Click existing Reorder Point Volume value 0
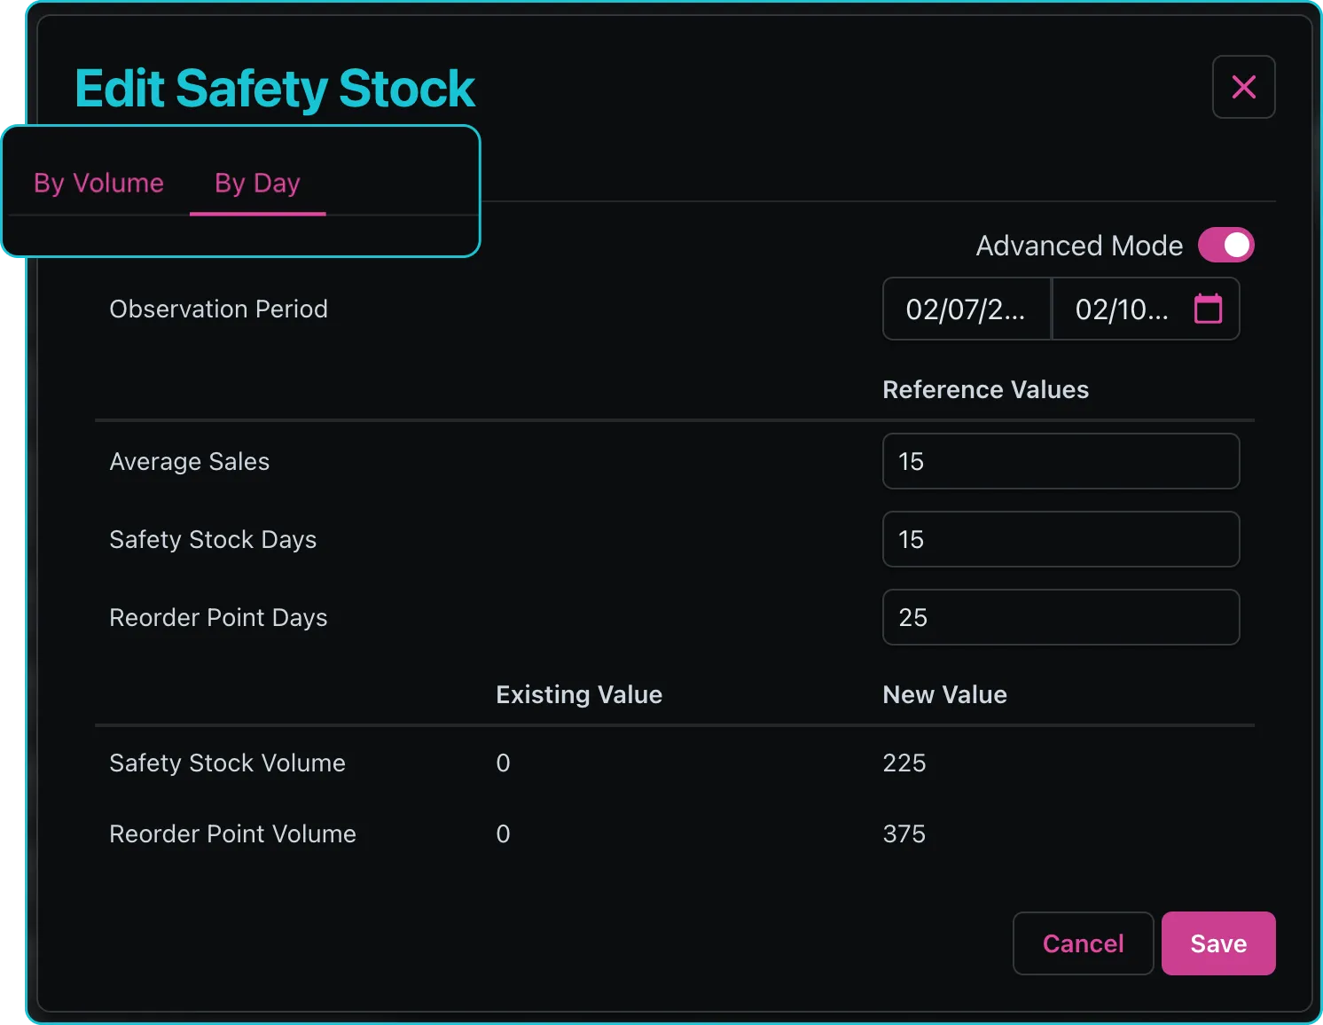 [x=503, y=833]
